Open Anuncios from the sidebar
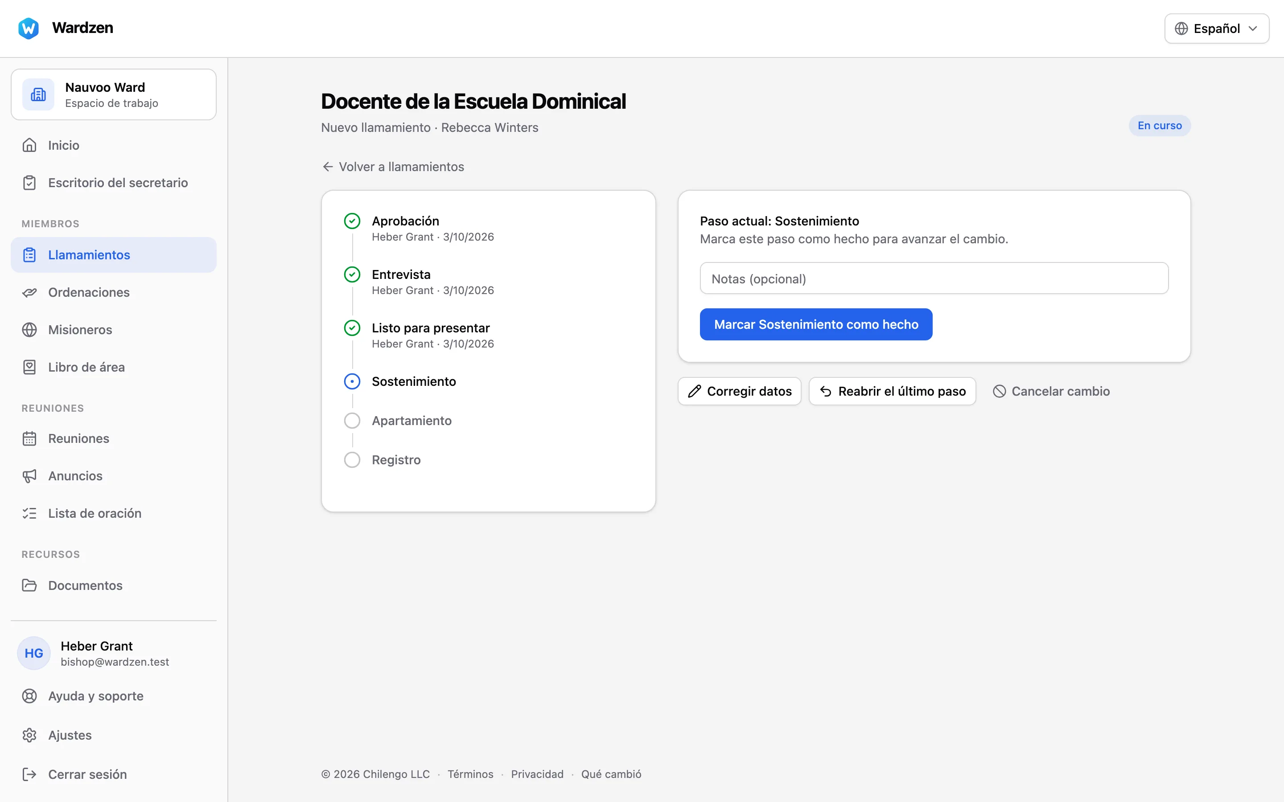The image size is (1284, 802). pyautogui.click(x=114, y=476)
